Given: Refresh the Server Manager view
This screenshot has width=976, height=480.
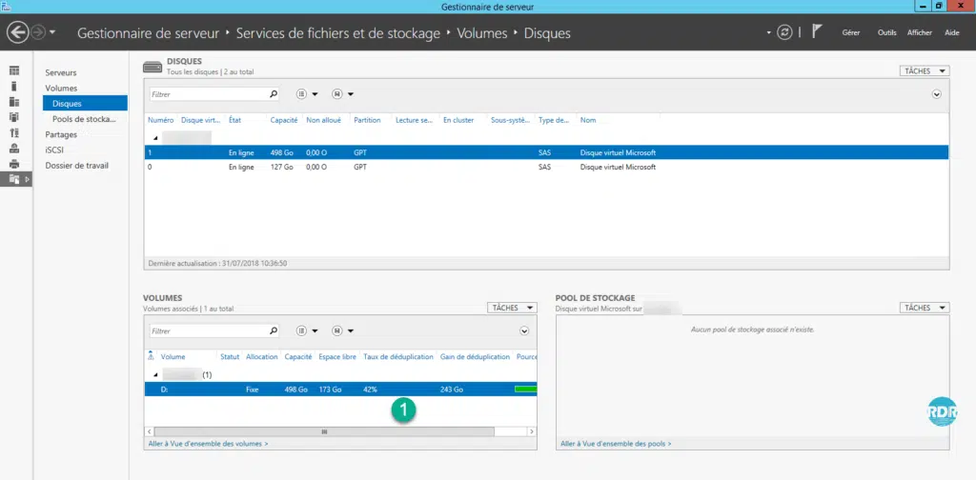Looking at the screenshot, I should (x=785, y=32).
